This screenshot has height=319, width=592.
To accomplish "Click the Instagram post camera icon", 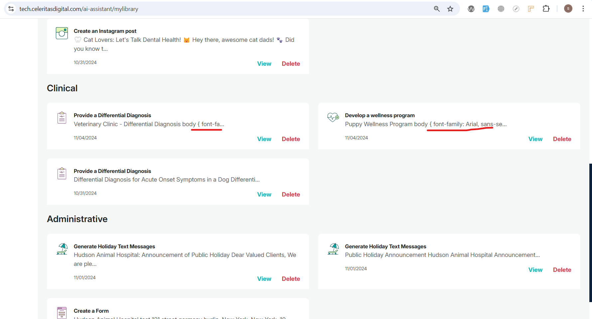I will point(62,33).
